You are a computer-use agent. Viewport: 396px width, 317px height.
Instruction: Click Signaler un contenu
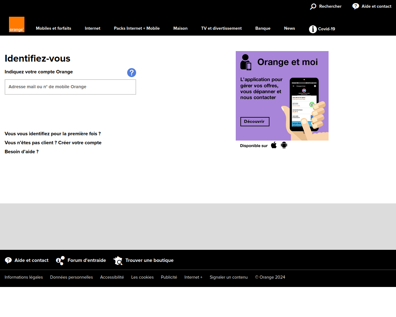coord(229,277)
